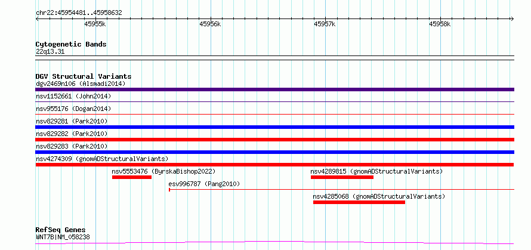Screen dimensions: 531x250
Task: Select the red bar under nsv4274309
Action: point(274,165)
